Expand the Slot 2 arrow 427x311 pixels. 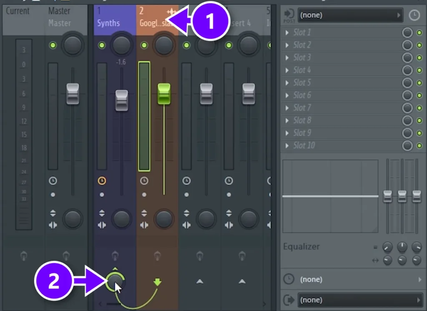click(287, 45)
